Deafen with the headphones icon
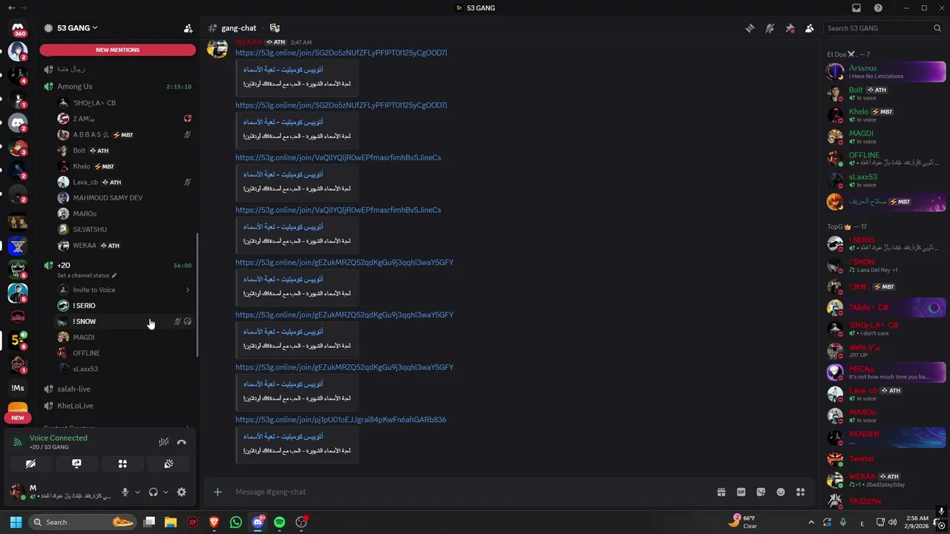The height and width of the screenshot is (534, 950). [x=153, y=492]
